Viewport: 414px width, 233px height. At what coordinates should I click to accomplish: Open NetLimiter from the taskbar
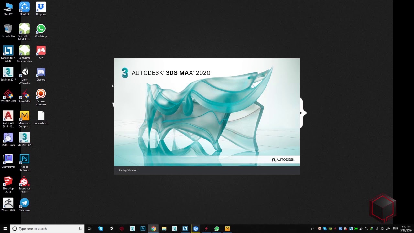[x=185, y=228]
